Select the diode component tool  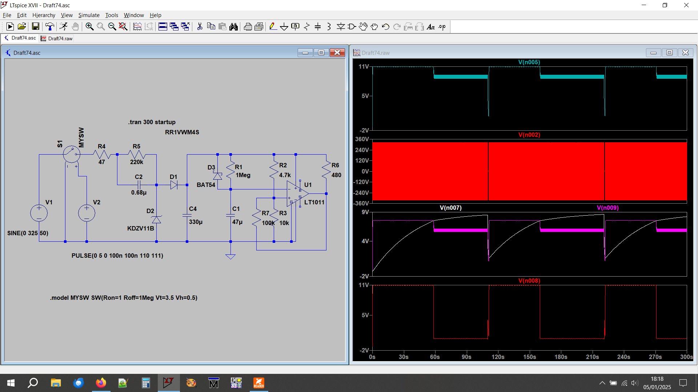coord(341,26)
